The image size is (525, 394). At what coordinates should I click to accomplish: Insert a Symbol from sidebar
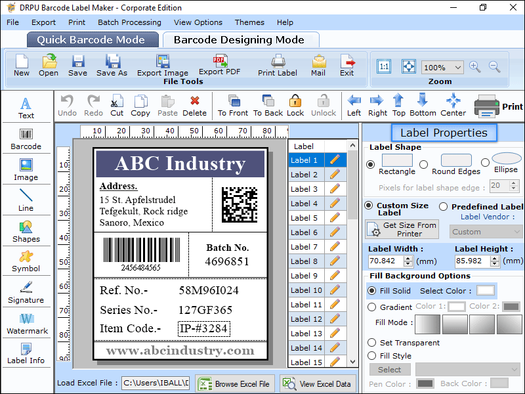click(x=26, y=261)
